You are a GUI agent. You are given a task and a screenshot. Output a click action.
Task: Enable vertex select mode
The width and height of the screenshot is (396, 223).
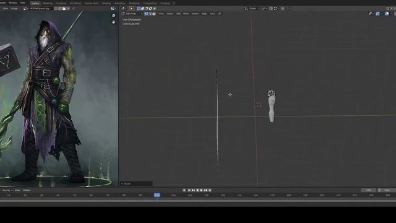click(x=146, y=14)
